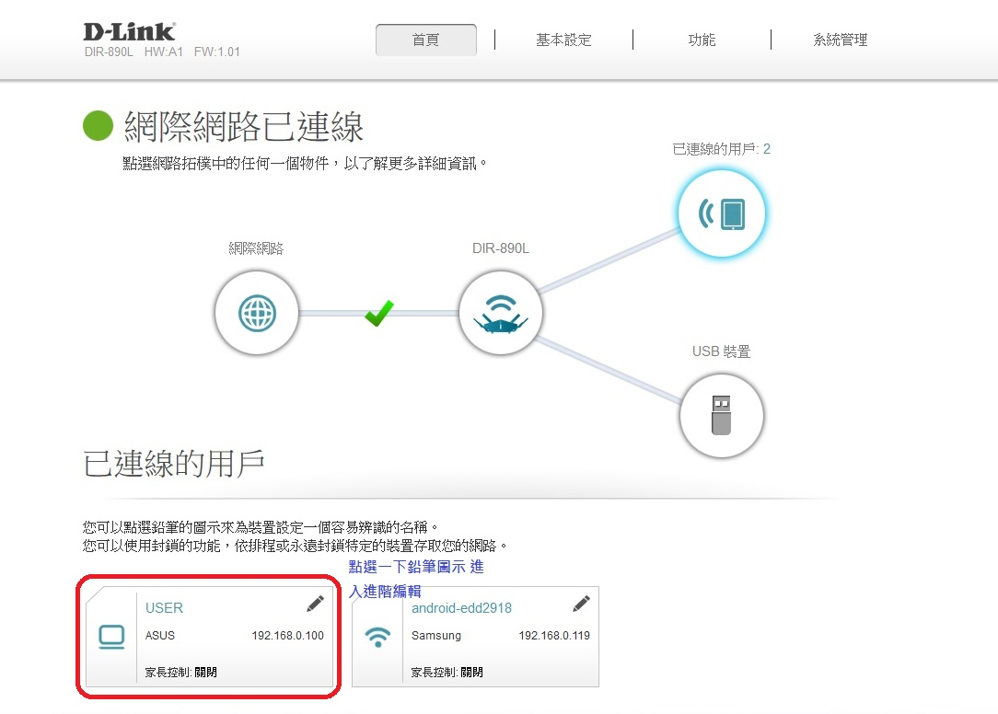
Task: Click the USB device icon
Action: [722, 416]
